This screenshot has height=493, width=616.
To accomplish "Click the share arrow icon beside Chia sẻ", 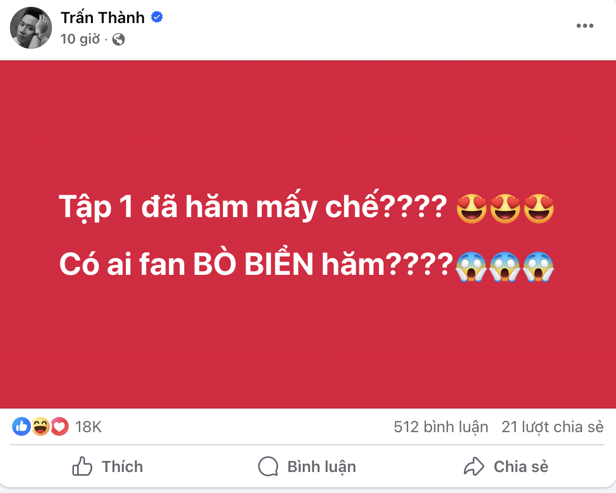I will [474, 466].
